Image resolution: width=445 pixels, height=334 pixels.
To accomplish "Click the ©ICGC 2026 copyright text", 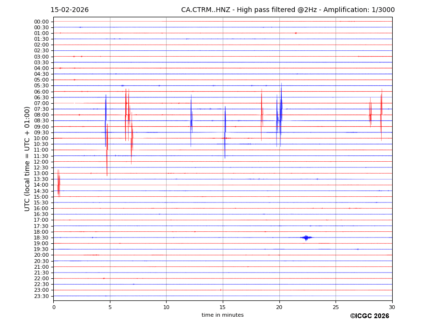I will (x=369, y=316).
